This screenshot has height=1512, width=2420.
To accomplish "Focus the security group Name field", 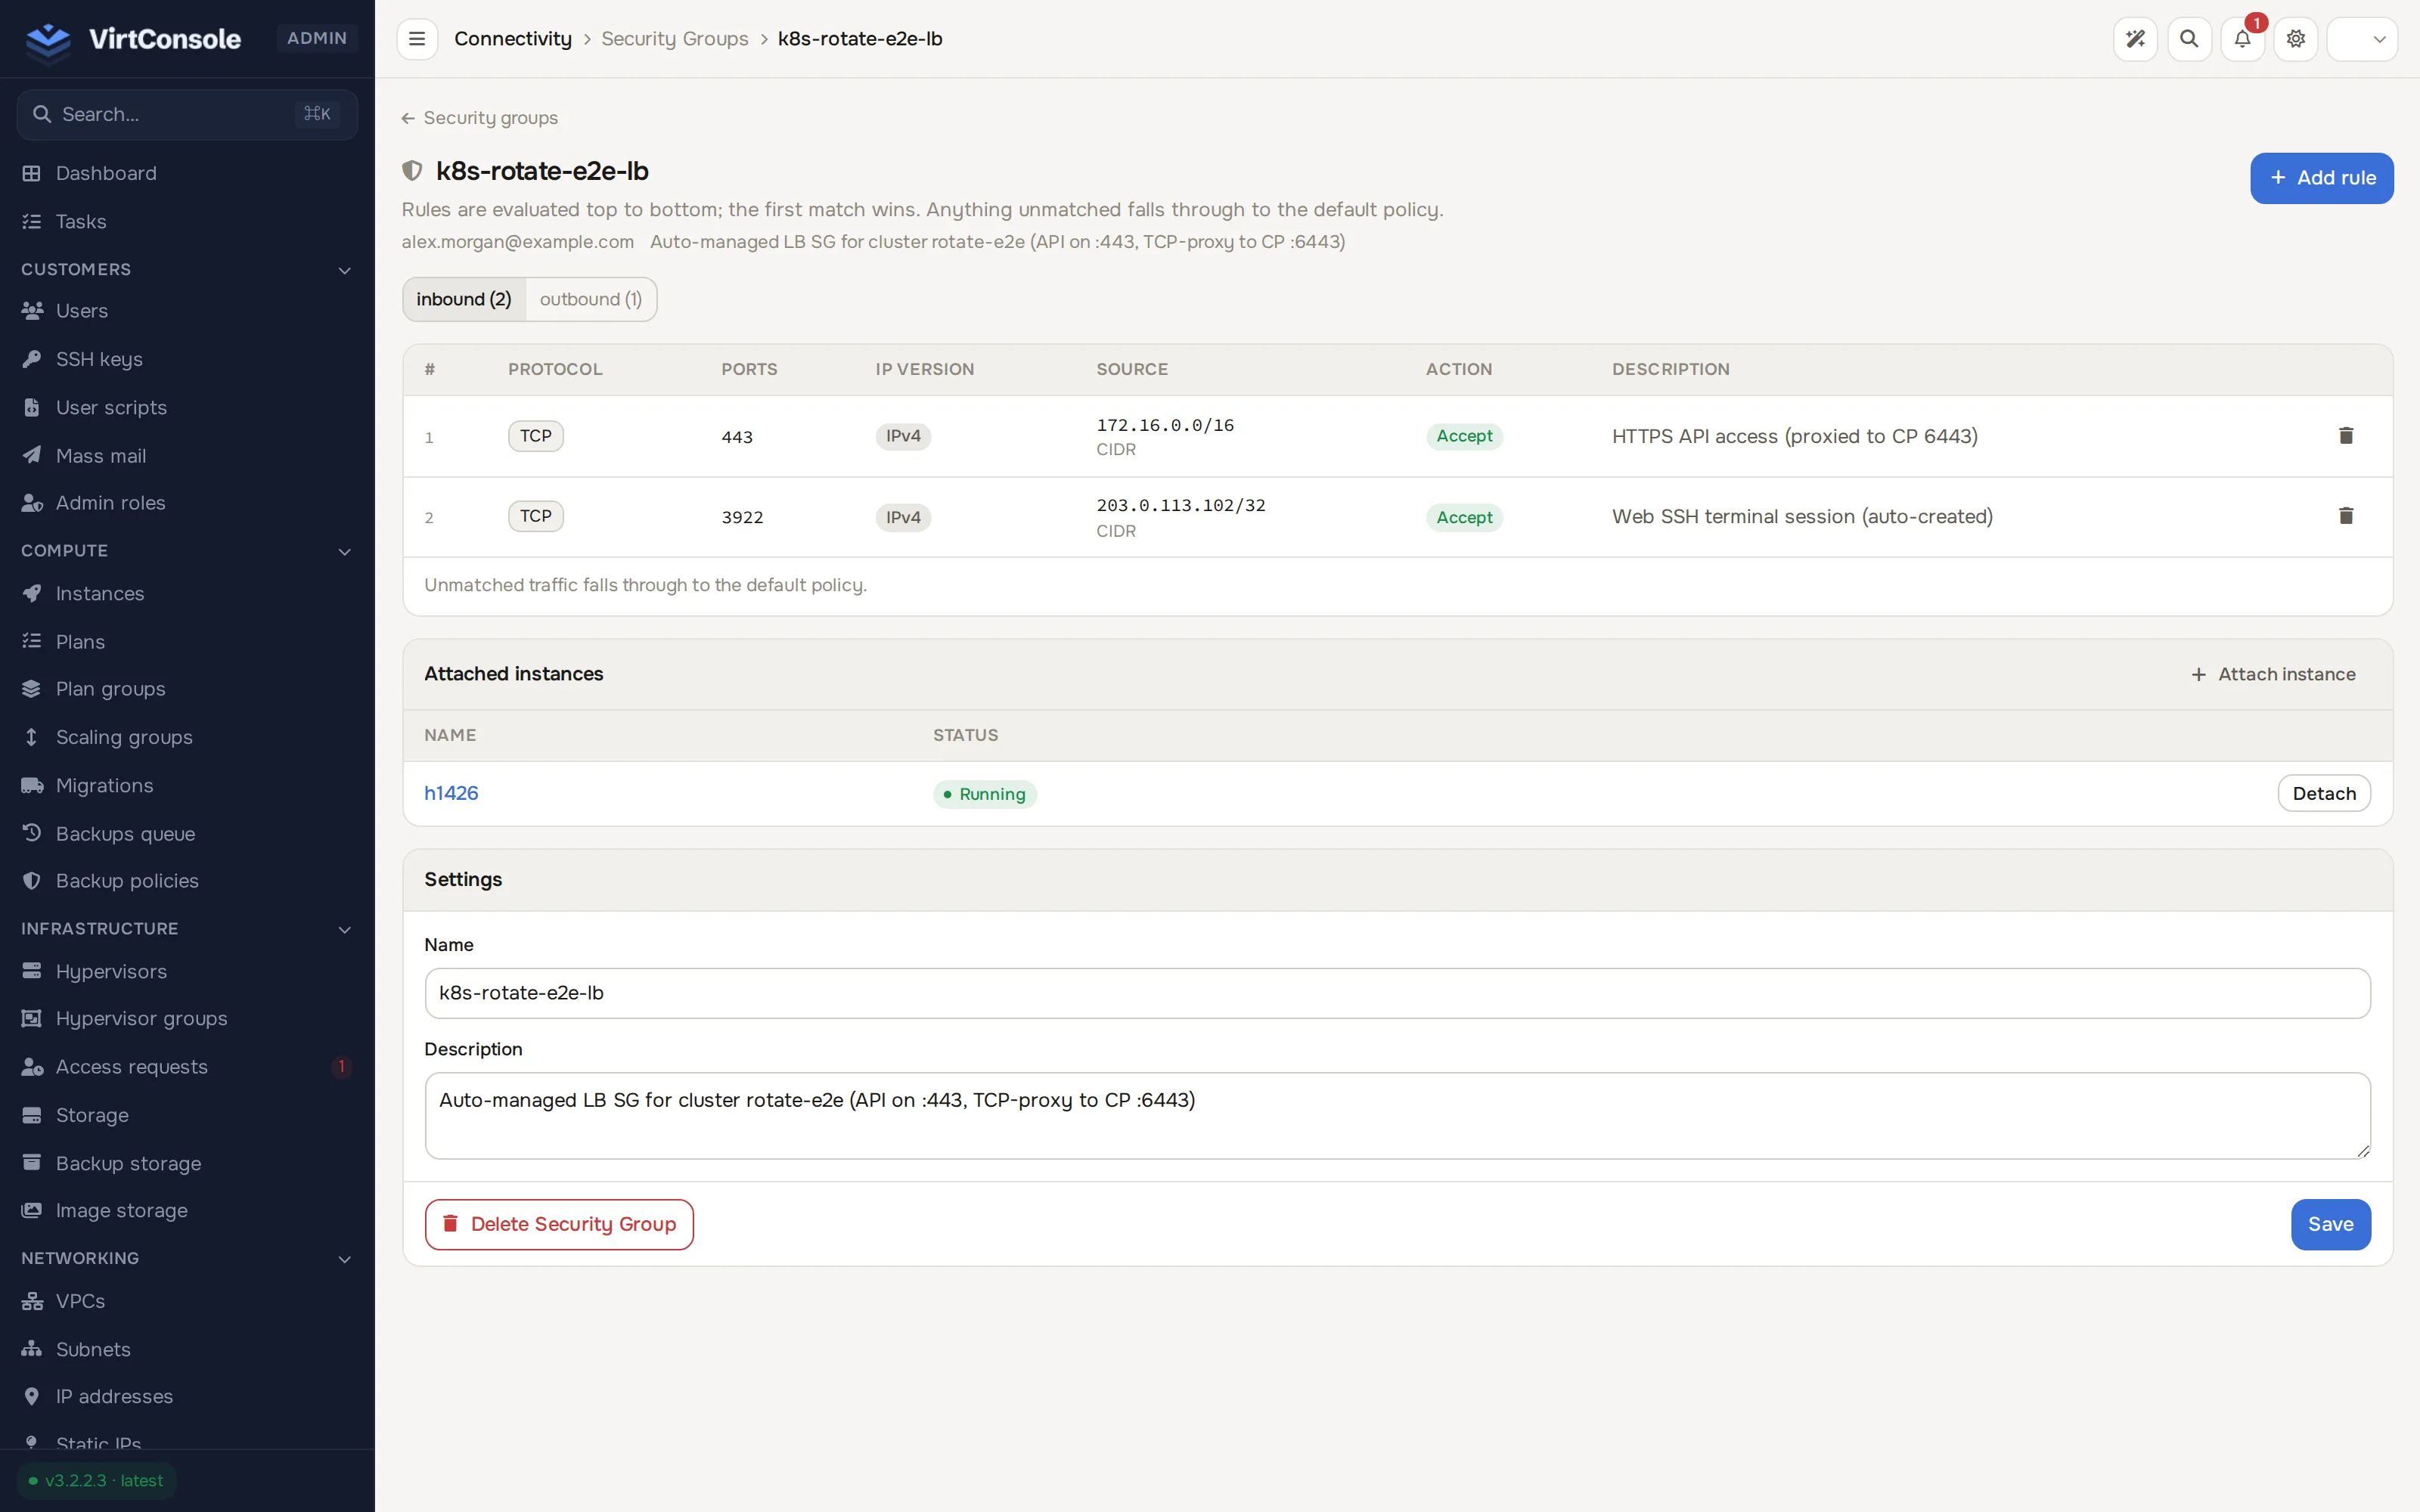I will click(1397, 993).
